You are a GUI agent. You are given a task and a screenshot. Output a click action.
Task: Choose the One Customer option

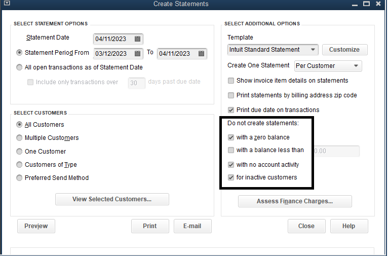click(20, 151)
